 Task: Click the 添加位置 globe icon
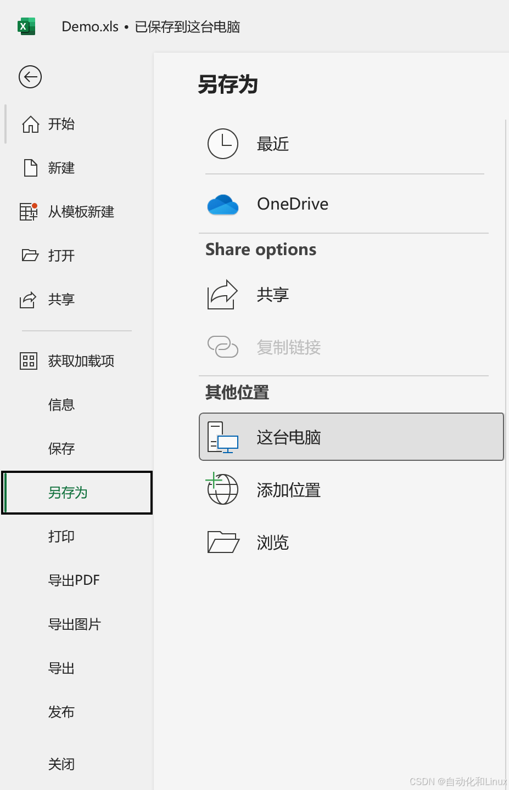click(222, 489)
